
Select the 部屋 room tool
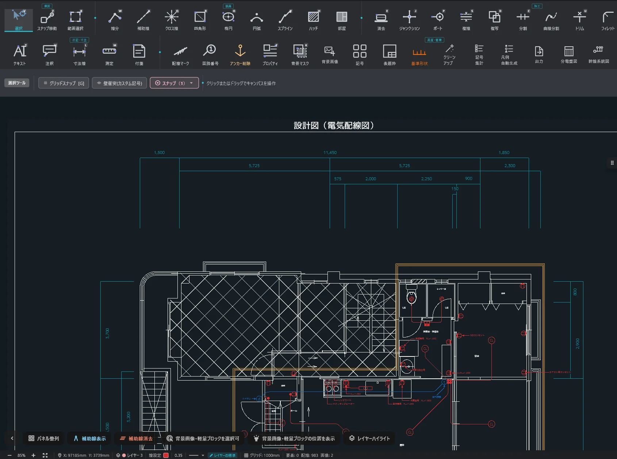coord(342,20)
